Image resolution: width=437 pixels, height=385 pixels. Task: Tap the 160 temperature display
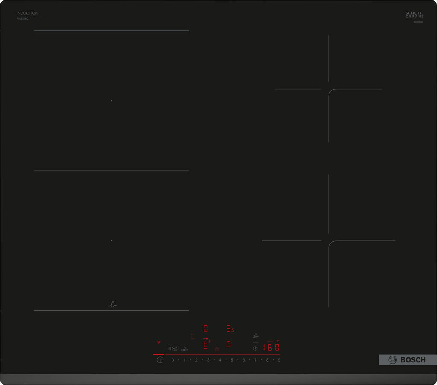click(271, 347)
